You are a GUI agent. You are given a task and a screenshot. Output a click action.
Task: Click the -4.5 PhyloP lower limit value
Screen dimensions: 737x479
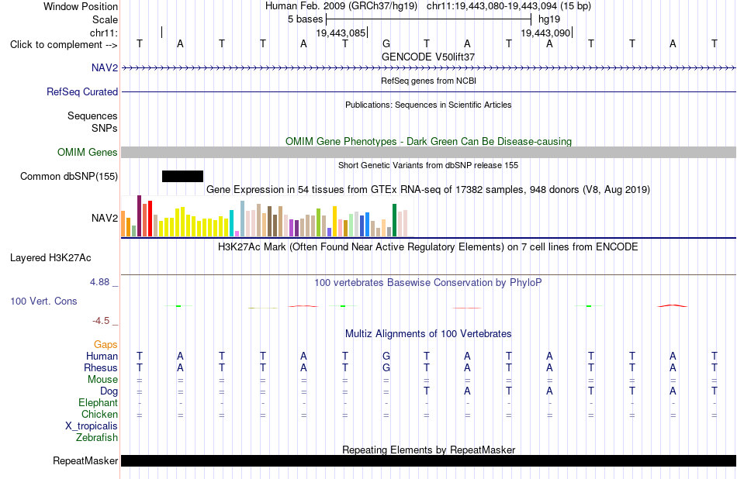(101, 321)
